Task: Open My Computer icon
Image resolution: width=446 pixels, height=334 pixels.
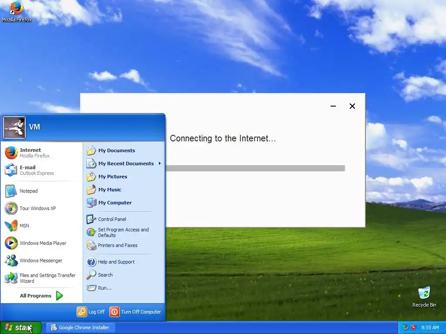Action: click(x=91, y=203)
